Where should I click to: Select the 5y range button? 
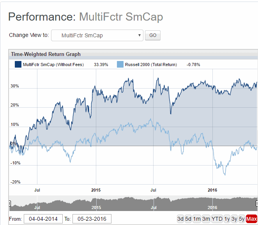pyautogui.click(x=242, y=219)
